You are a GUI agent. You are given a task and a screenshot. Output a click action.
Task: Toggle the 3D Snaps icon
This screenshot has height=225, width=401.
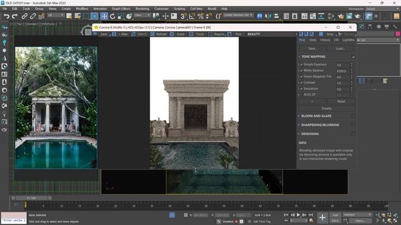pyautogui.click(x=184, y=16)
